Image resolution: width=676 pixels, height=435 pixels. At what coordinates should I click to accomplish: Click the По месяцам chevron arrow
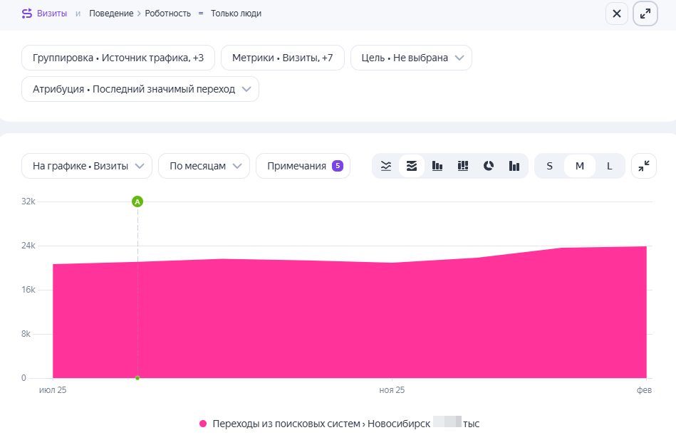[x=237, y=166]
